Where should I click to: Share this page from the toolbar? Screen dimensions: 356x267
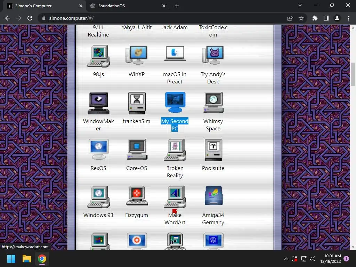click(290, 18)
